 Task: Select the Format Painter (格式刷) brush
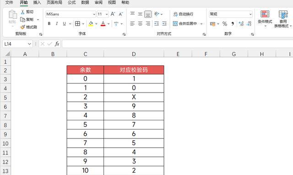pyautogui.click(x=22, y=27)
